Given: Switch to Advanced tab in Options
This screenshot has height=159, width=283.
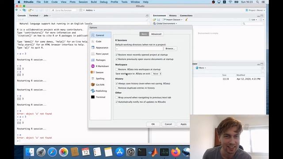Looking at the screenshot, I should [x=156, y=34].
